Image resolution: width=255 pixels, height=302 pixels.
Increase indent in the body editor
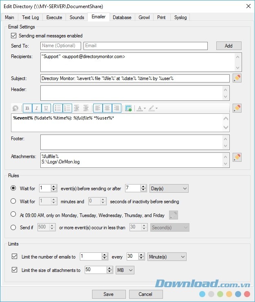[x=77, y=108]
